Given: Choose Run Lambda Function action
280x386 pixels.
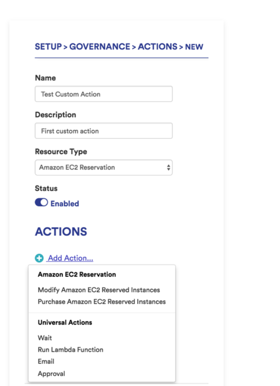Looking at the screenshot, I should 70,350.
